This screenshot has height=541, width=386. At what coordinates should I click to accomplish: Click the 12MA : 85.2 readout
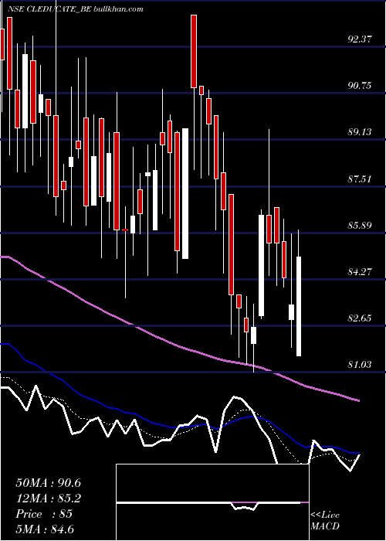click(48, 498)
